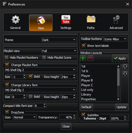The width and height of the screenshot is (132, 133).
Task: Increase DropZone Transparency with up arrow
Action: tap(74, 116)
